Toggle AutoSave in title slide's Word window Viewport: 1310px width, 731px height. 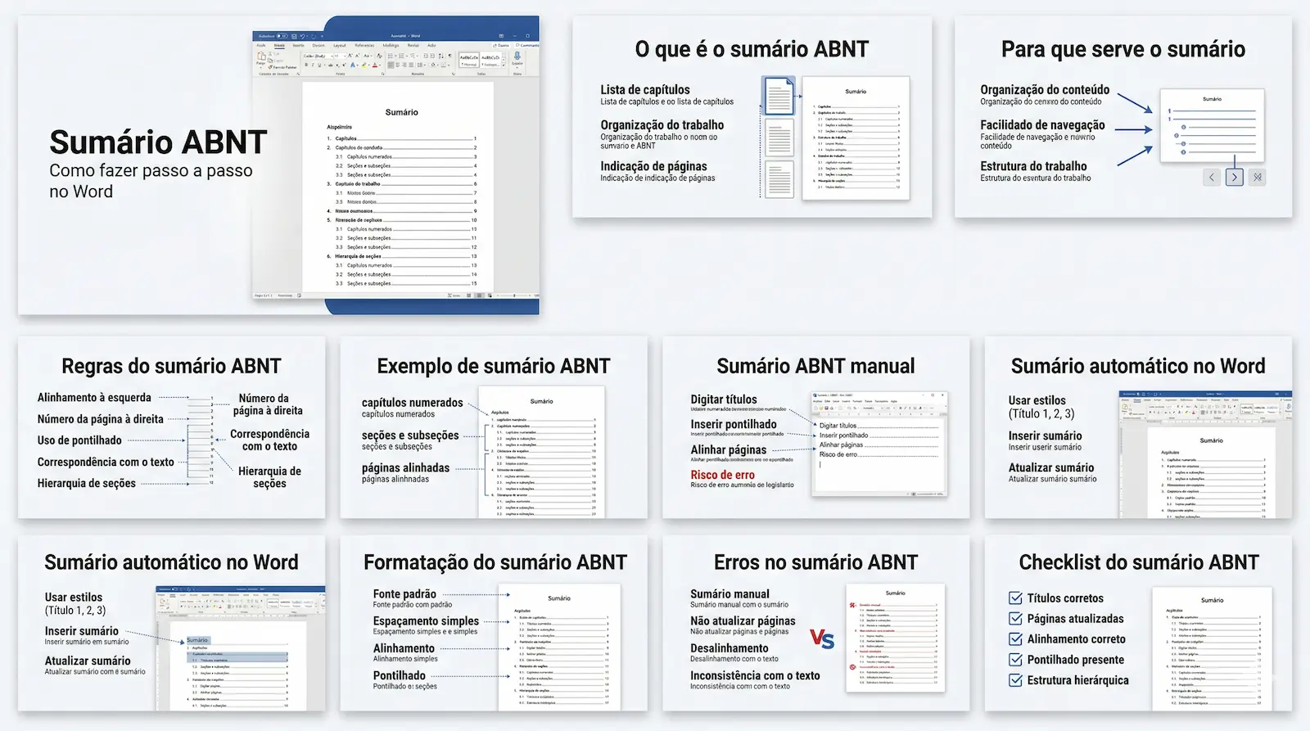click(x=282, y=36)
